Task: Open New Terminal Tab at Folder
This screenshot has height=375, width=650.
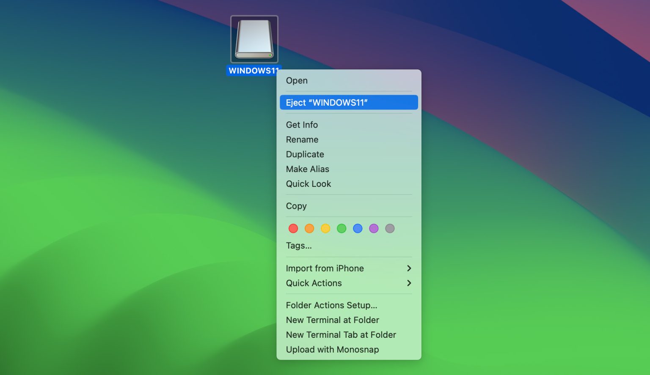Action: point(341,334)
